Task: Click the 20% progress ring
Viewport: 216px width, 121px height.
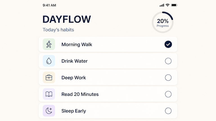Action: (163, 22)
